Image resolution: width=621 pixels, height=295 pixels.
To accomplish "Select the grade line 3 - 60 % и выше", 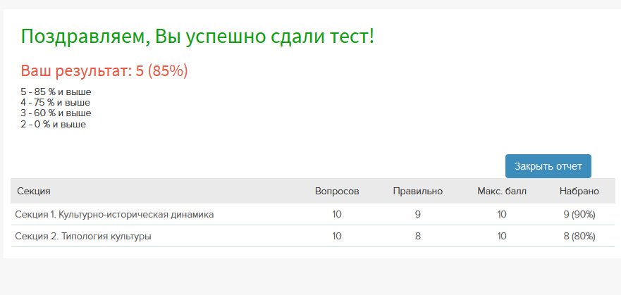I will pyautogui.click(x=56, y=113).
